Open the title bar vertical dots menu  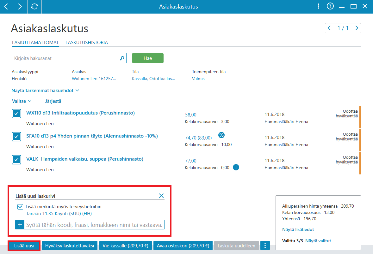click(x=319, y=6)
